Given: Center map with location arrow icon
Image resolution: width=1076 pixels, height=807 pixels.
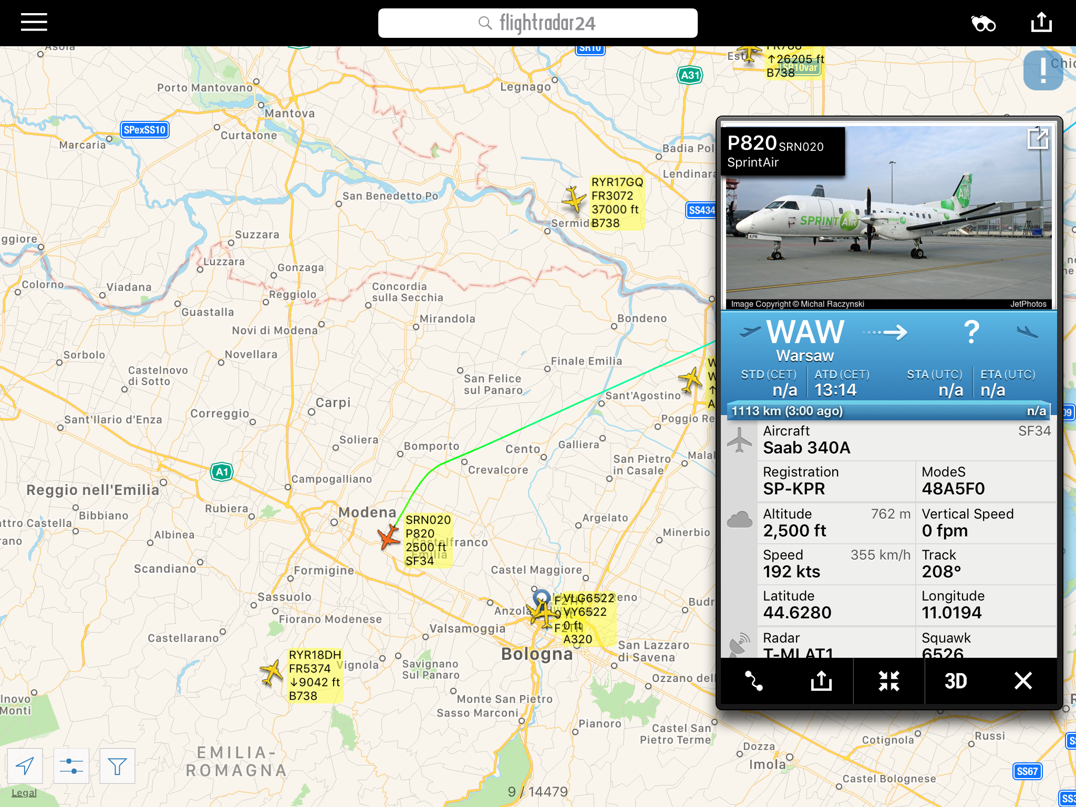Looking at the screenshot, I should coord(25,766).
